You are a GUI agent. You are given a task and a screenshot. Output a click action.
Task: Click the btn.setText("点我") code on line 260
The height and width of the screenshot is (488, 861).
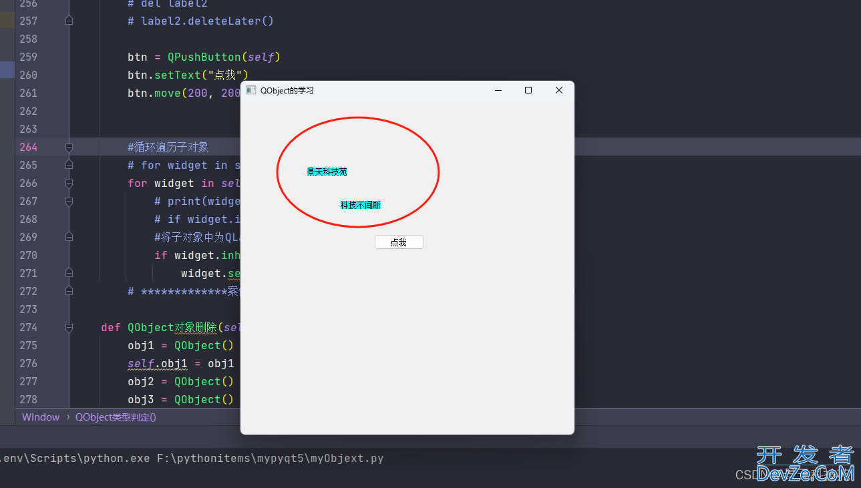point(188,75)
